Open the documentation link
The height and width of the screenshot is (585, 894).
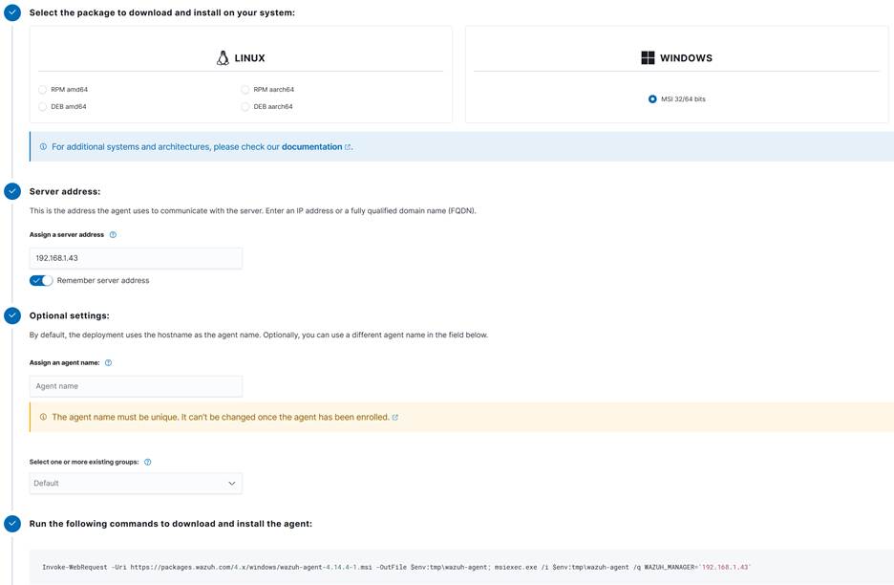pos(311,147)
